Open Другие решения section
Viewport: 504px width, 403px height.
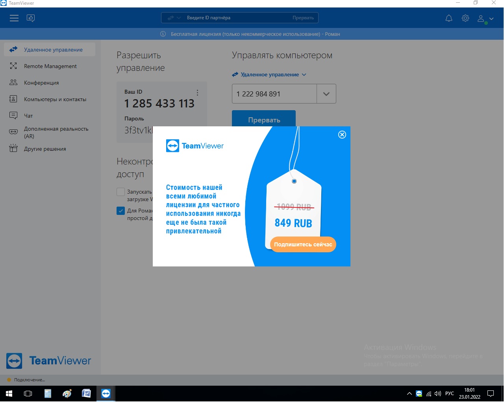[50, 149]
